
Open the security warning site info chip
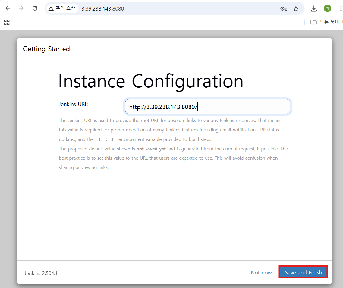coord(62,8)
